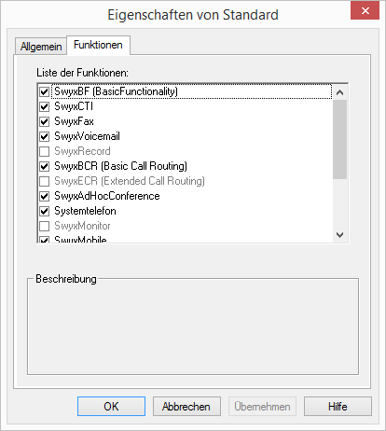Switch to the Allgemein tab
The image size is (386, 431).
pos(41,47)
